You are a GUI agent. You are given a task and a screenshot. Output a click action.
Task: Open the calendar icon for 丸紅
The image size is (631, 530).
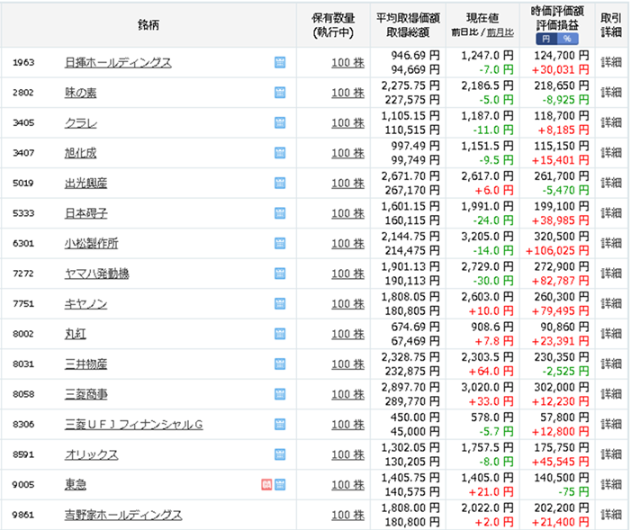pos(280,334)
